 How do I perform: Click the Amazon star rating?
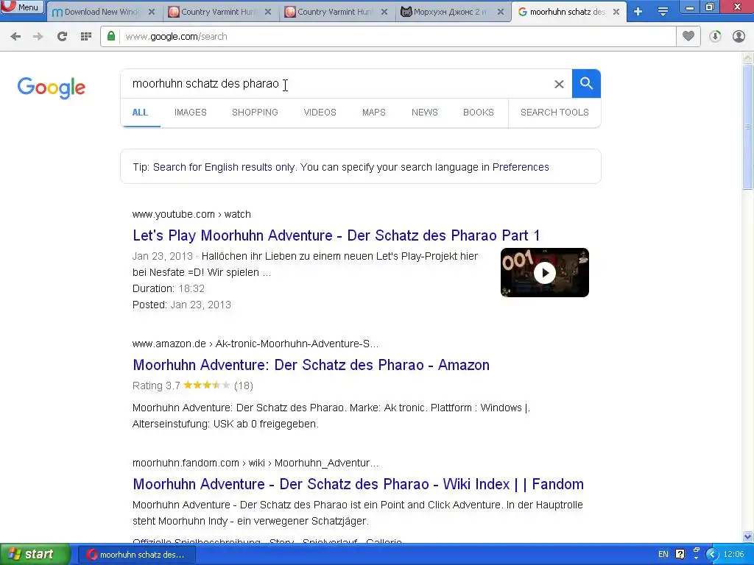point(207,385)
